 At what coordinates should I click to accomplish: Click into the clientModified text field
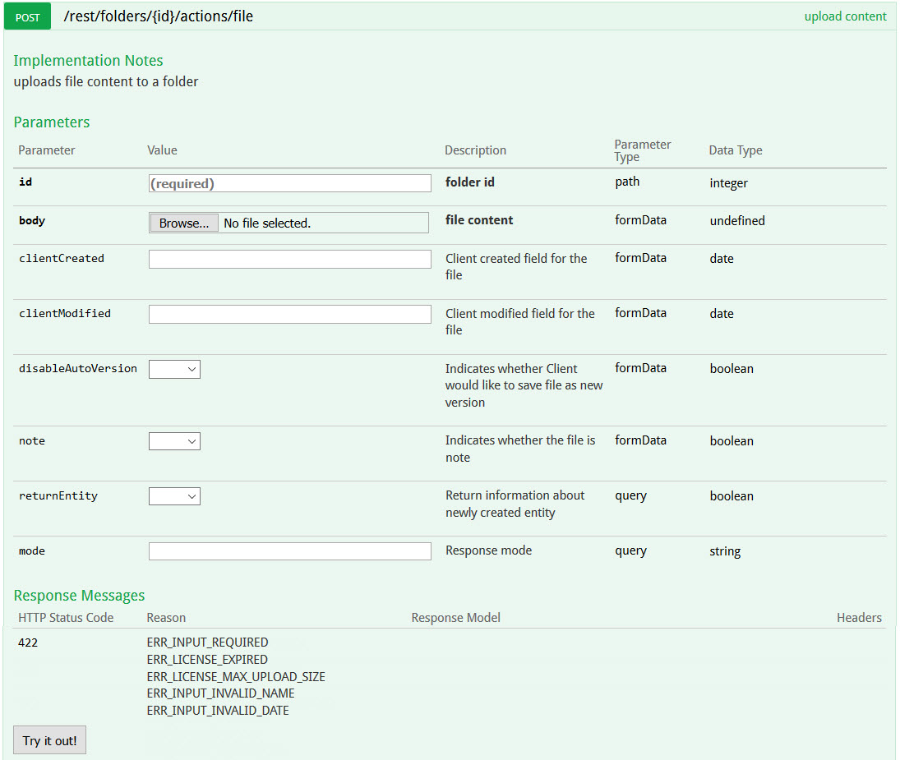pyautogui.click(x=289, y=315)
